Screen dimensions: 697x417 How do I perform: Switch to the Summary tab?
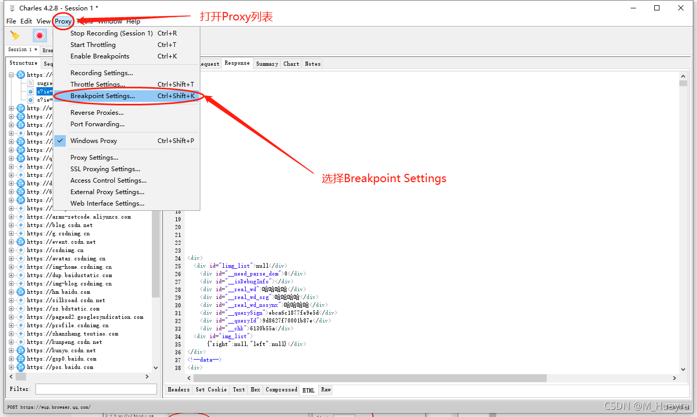tap(267, 64)
